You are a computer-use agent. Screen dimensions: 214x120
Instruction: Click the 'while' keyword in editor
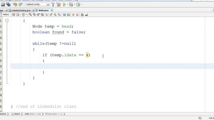click(x=38, y=44)
